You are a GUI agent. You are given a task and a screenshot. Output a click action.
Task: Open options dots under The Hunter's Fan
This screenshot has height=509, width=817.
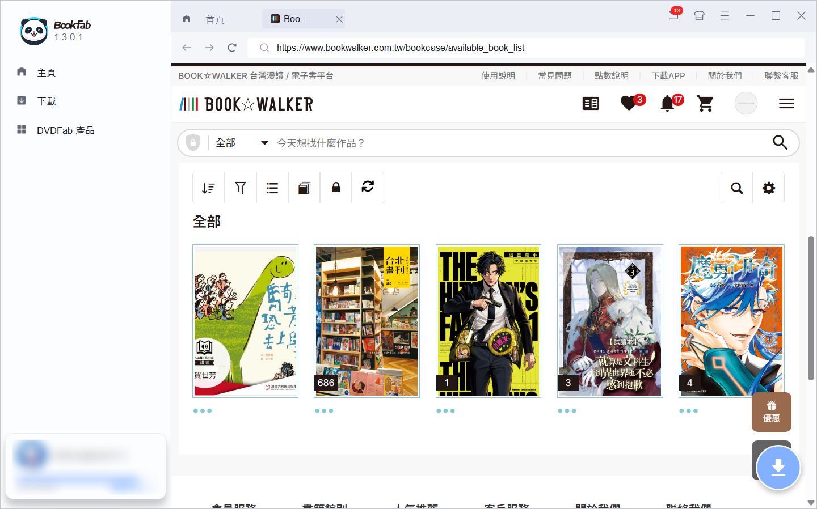point(445,411)
